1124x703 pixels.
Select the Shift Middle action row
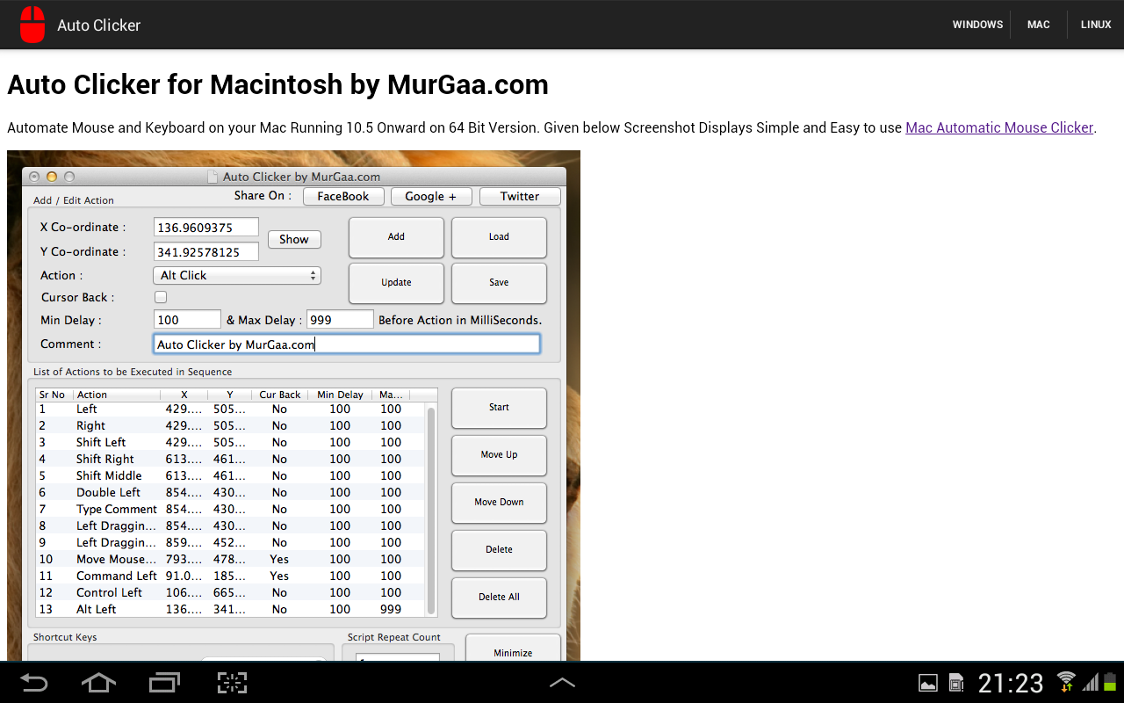(231, 476)
